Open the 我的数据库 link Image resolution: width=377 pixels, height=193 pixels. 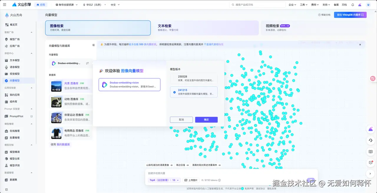(x=63, y=145)
